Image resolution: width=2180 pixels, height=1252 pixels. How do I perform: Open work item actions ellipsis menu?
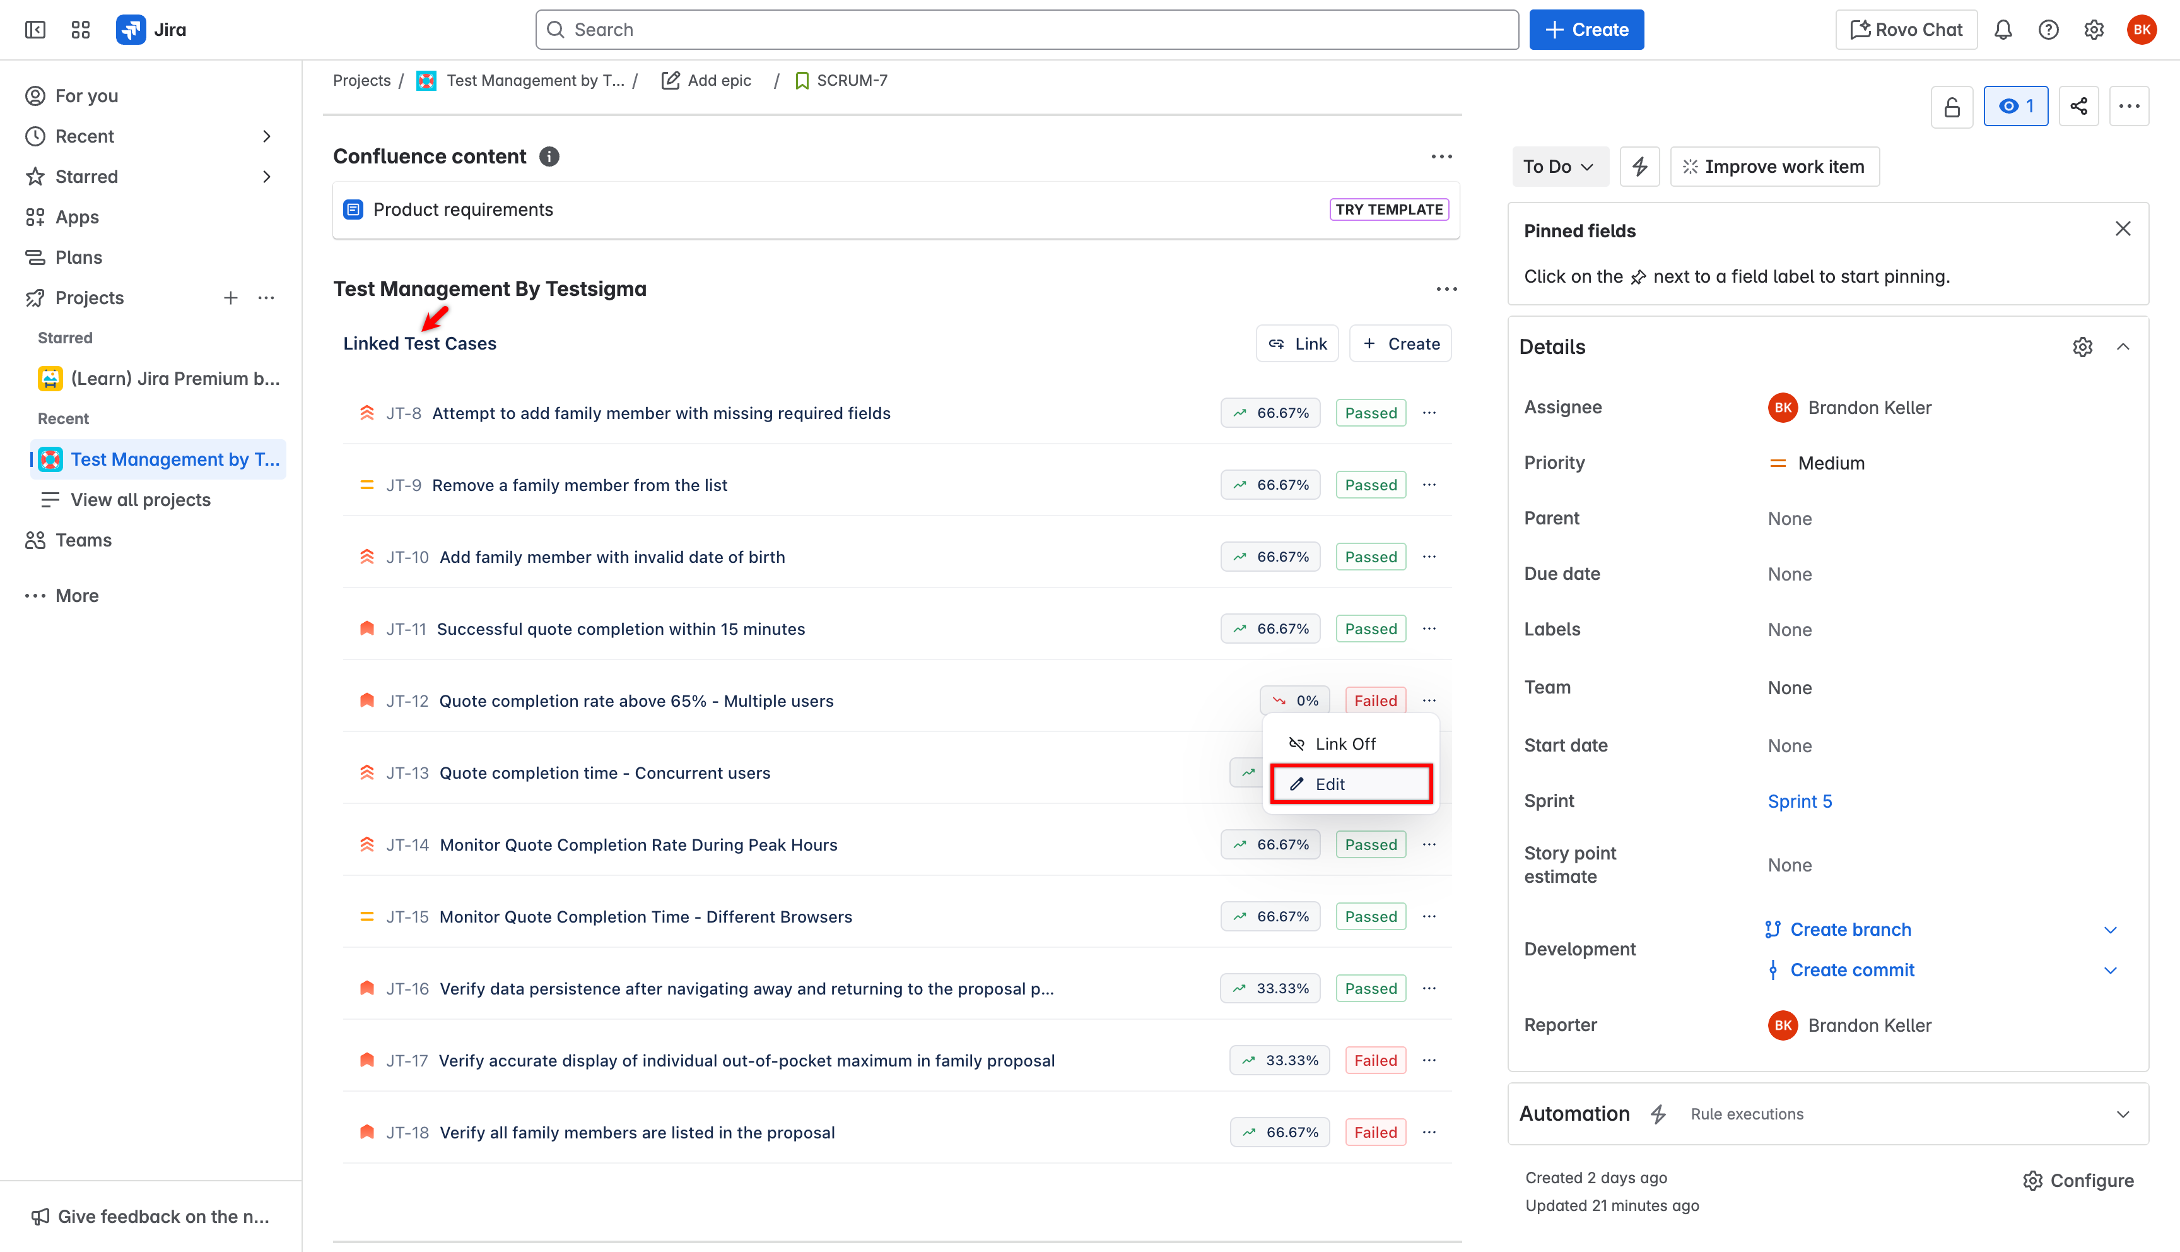tap(2130, 107)
